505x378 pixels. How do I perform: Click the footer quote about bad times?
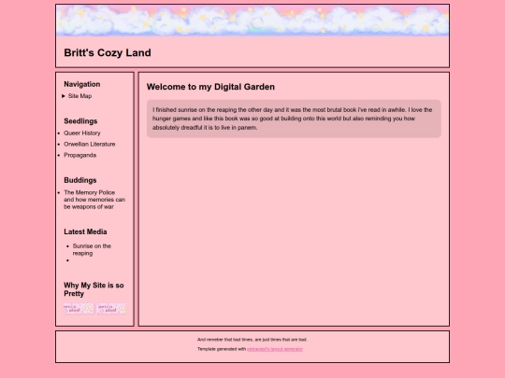(252, 340)
